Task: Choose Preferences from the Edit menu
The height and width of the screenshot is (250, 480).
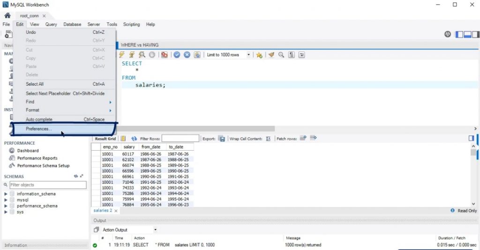Action: pyautogui.click(x=39, y=129)
